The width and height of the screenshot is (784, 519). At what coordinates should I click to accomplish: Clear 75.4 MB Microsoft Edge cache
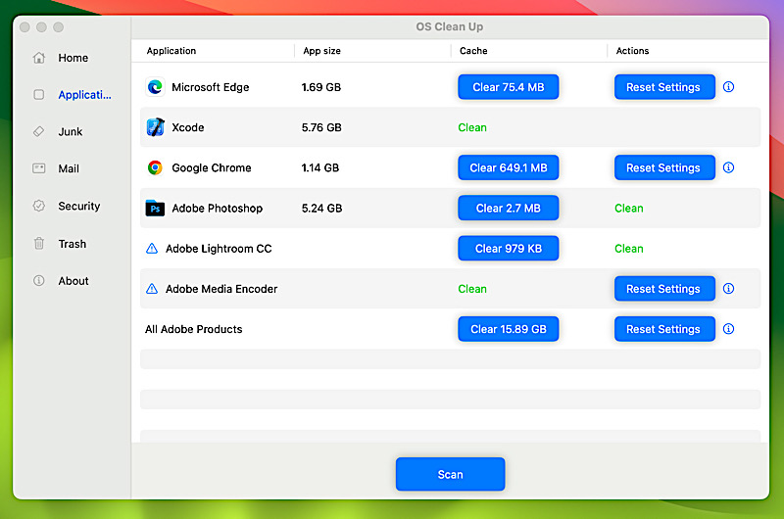(508, 87)
